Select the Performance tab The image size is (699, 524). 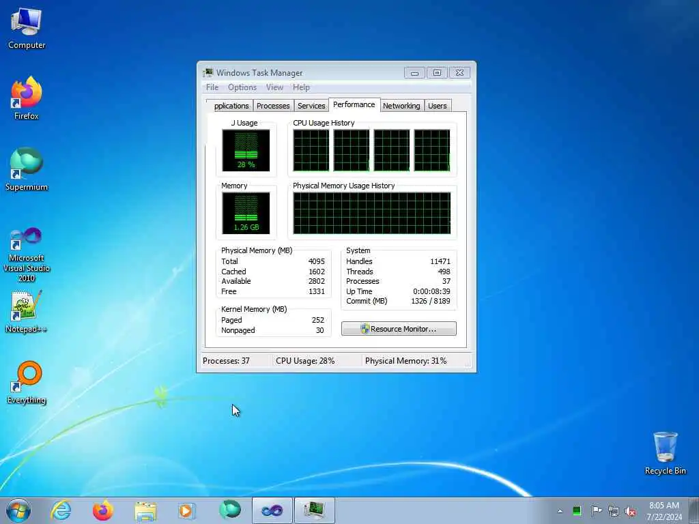pos(354,104)
